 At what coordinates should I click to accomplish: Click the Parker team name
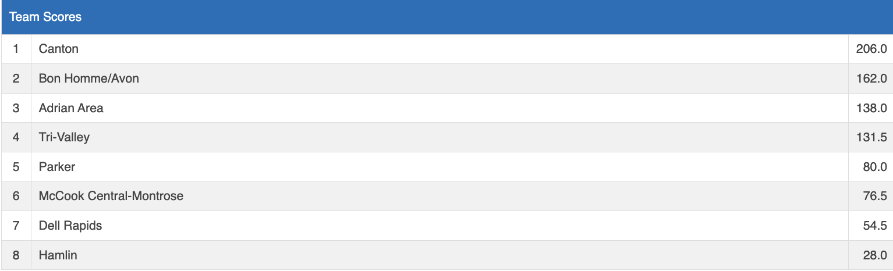pos(57,167)
